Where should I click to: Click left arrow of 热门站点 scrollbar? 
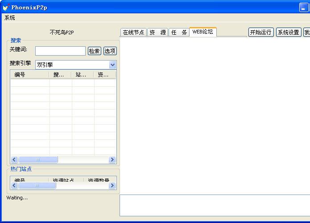click(x=14, y=185)
